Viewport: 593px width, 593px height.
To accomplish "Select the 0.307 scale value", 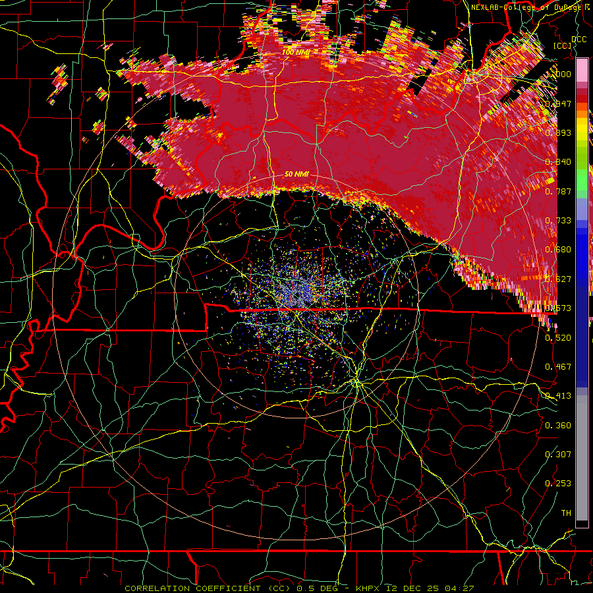I will (x=558, y=455).
